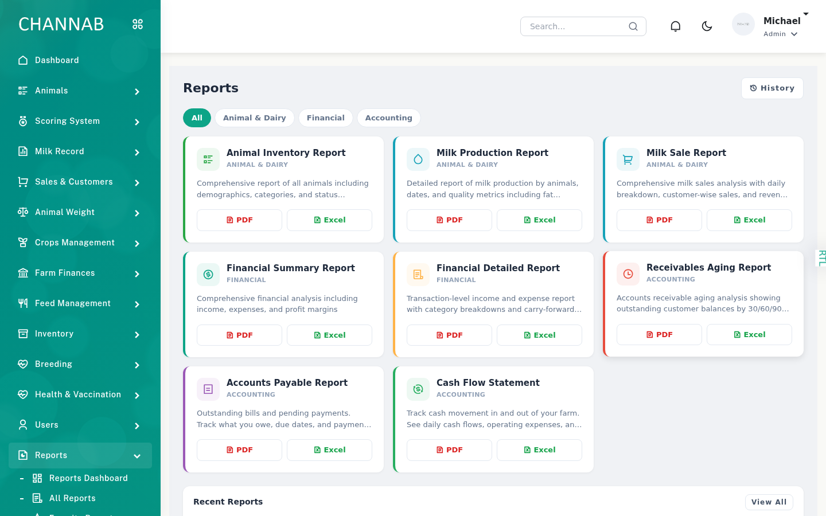Filter reports by Animal & Dairy
The height and width of the screenshot is (516, 826).
(x=255, y=118)
